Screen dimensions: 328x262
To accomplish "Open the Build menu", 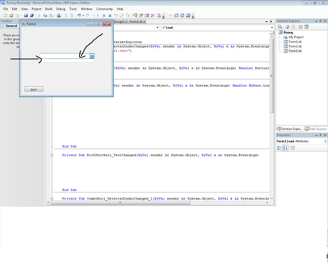I will (49, 9).
